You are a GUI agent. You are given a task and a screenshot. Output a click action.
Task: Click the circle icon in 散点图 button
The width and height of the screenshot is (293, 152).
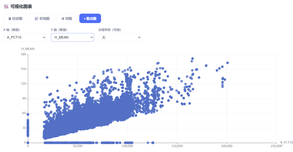click(85, 19)
